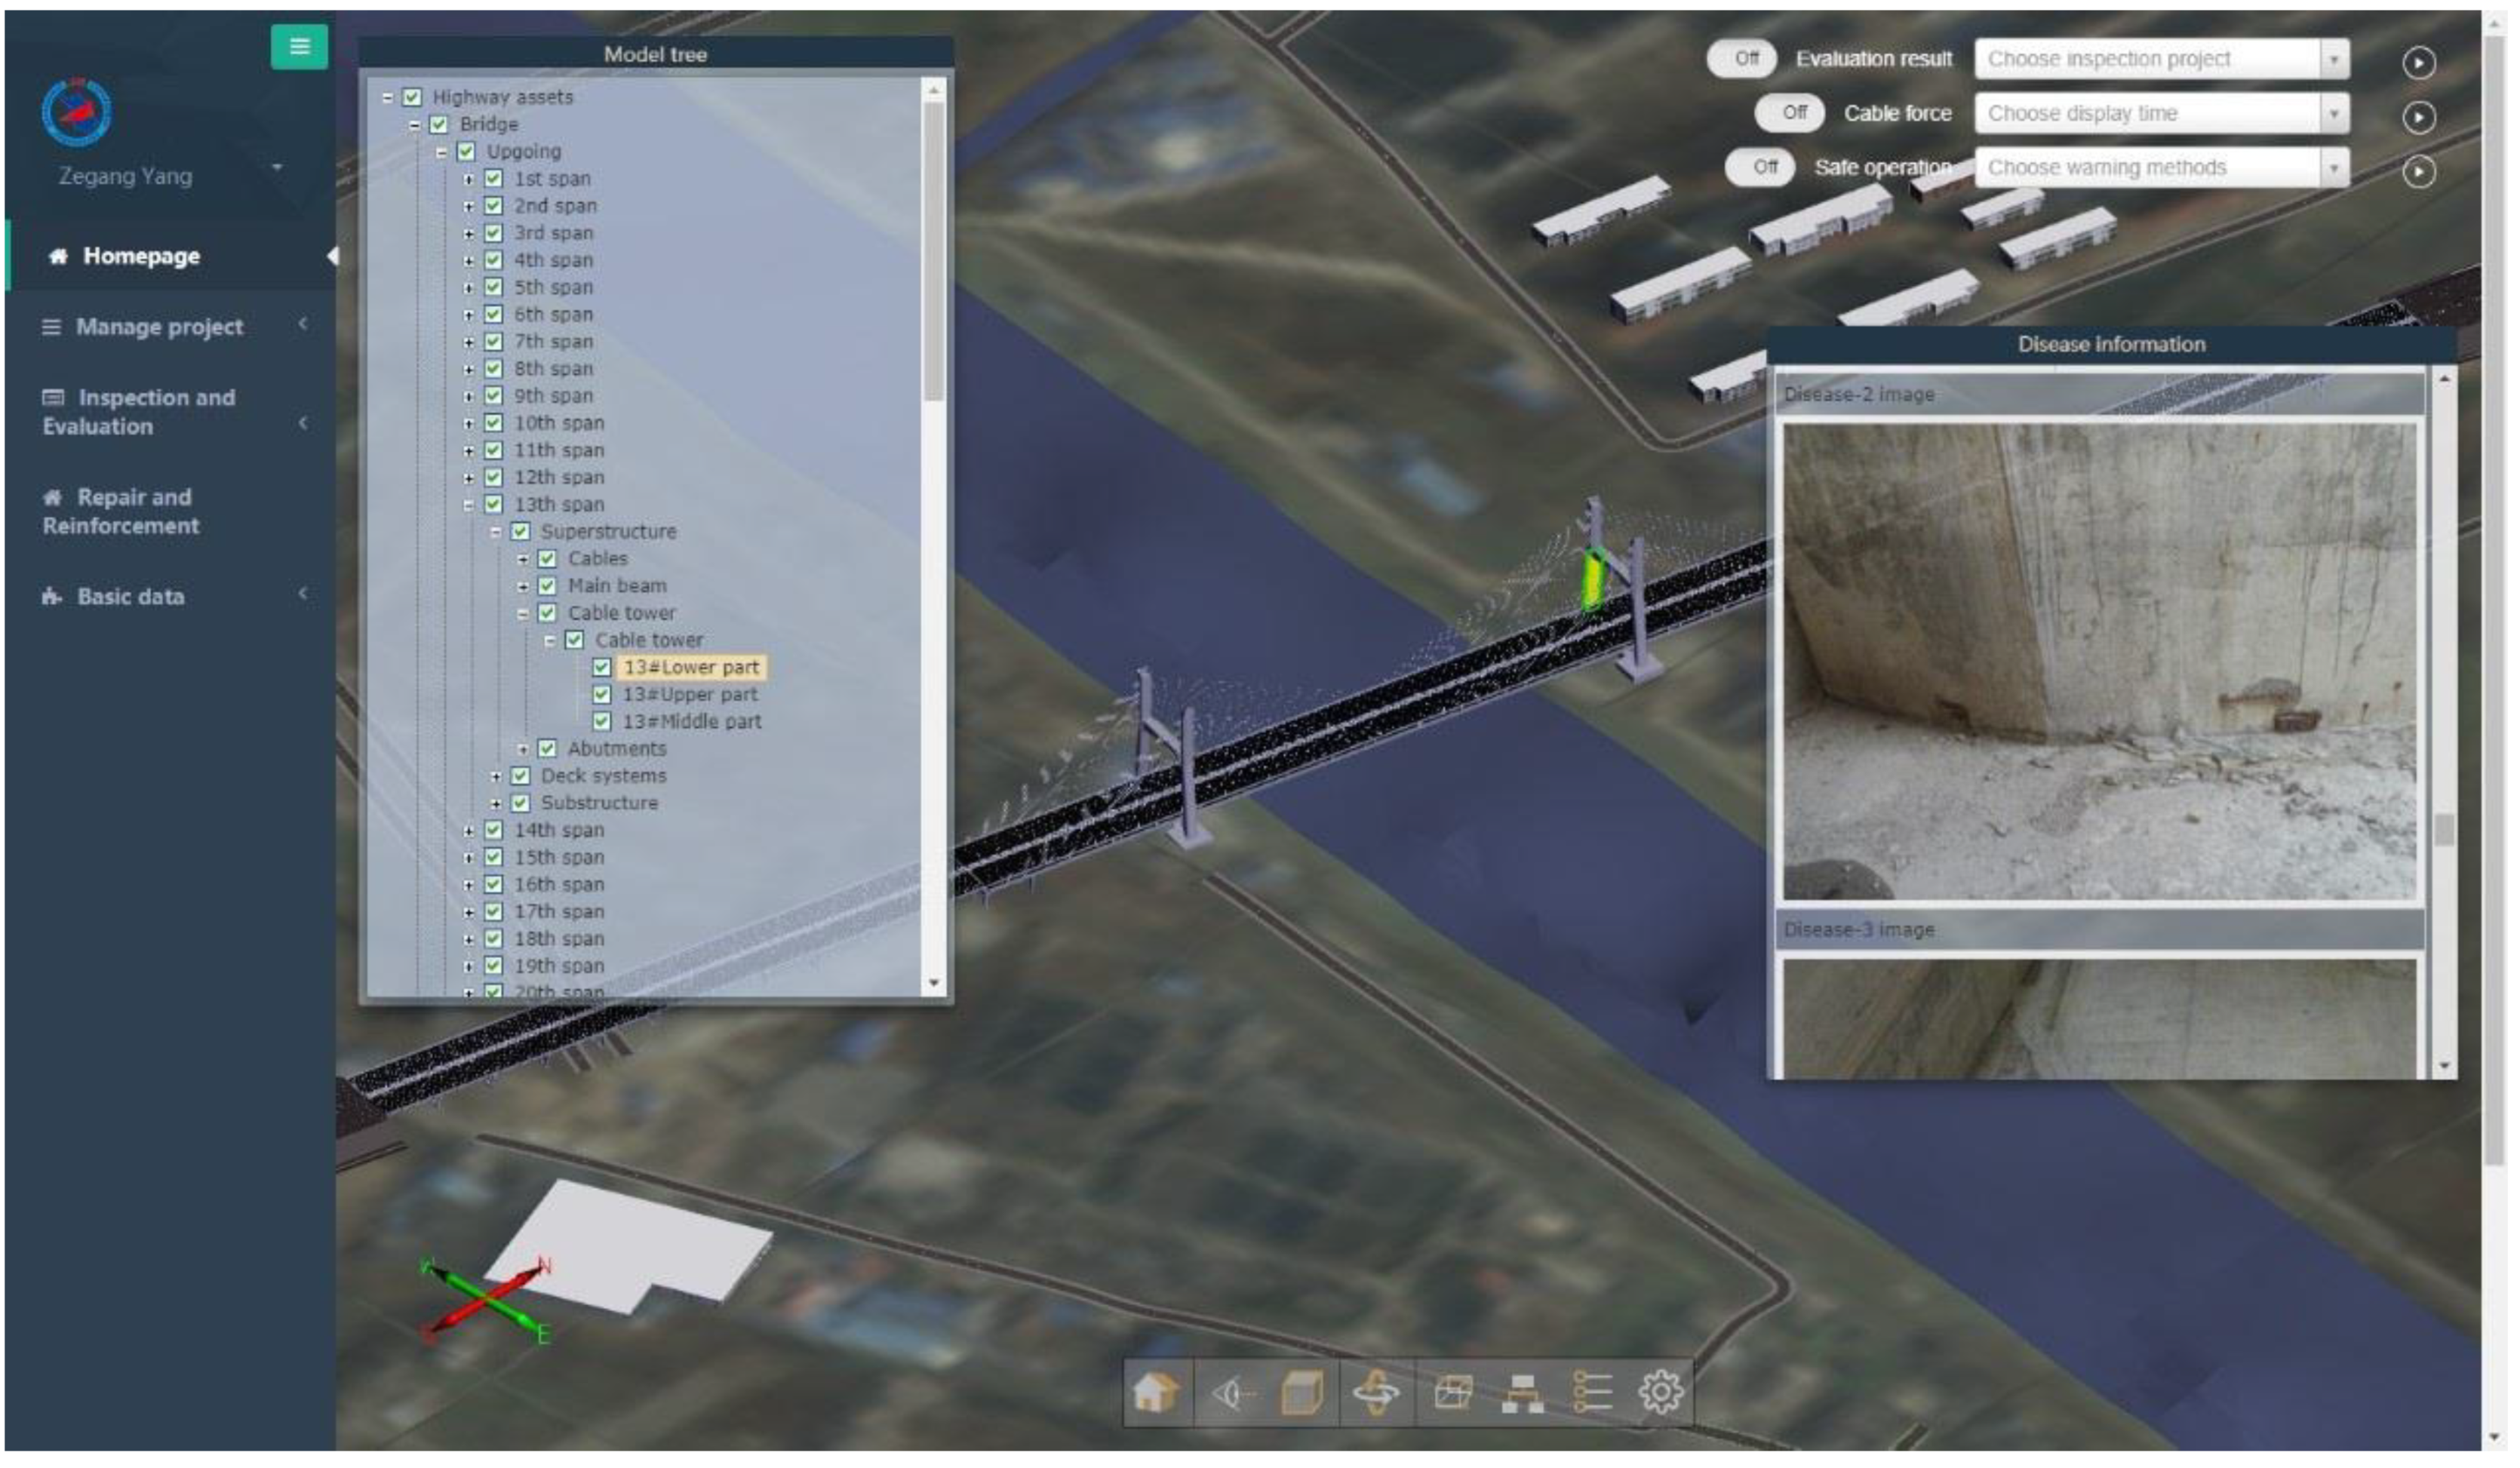Select the eye first-person view tool
2520x1468 pixels.
(1232, 1393)
